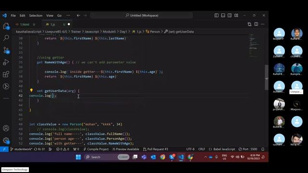The width and height of the screenshot is (308, 173).
Task: Open the Run and Debug view
Action: 6,62
